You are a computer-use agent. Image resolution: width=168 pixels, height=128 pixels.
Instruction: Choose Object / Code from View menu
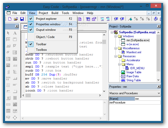point(52,37)
